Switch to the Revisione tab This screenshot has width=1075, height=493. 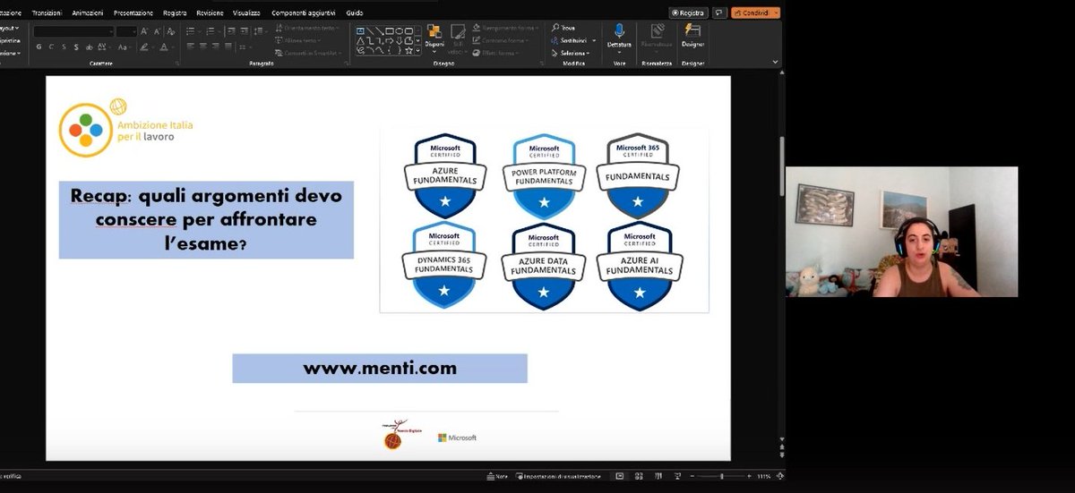click(211, 13)
